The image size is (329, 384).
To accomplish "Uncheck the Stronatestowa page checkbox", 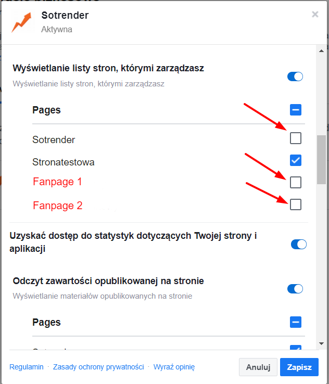I will [x=296, y=160].
